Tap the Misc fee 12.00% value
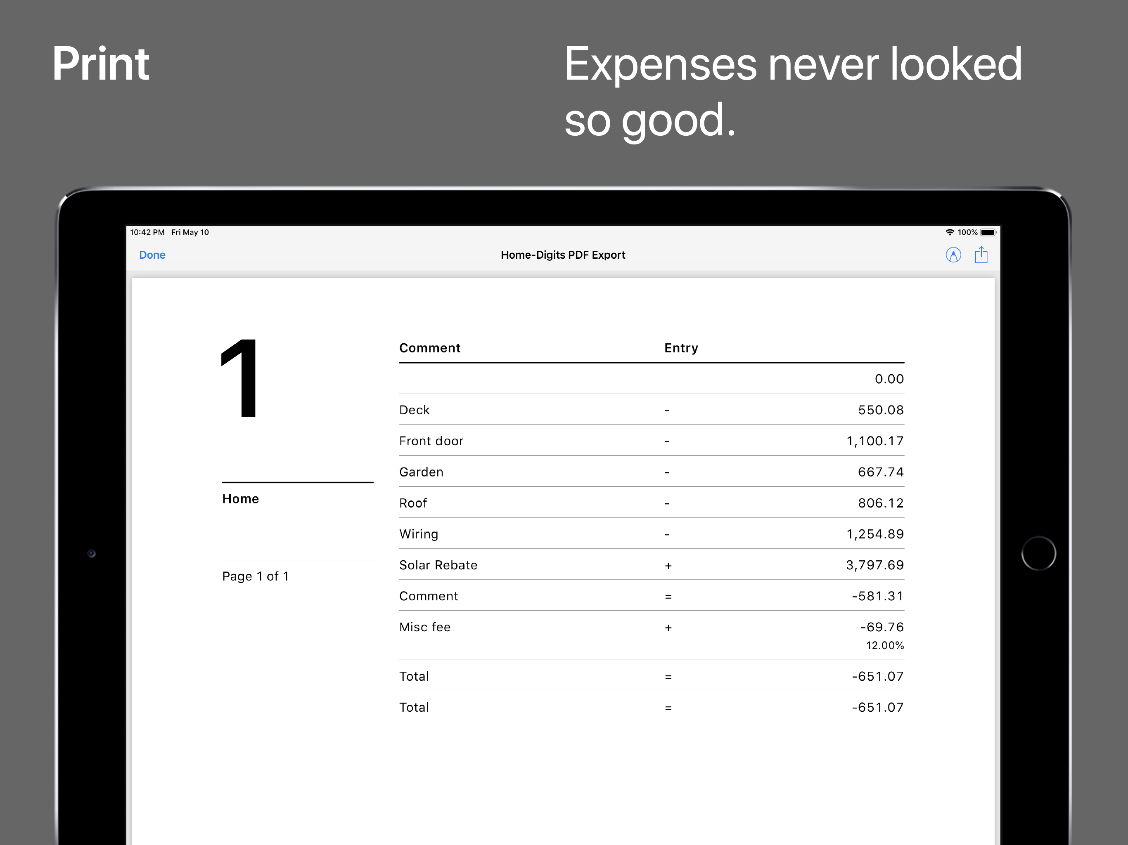Screen dimensions: 1128x845 pos(884,646)
